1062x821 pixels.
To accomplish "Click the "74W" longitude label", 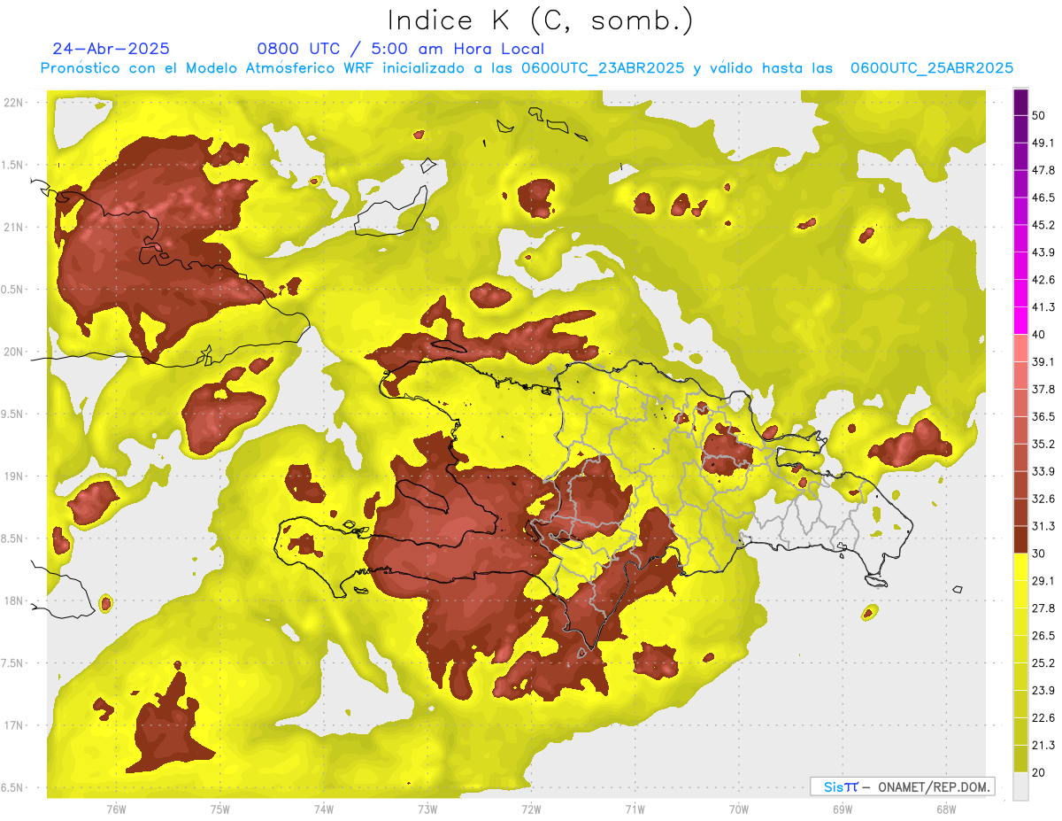I will tap(324, 809).
